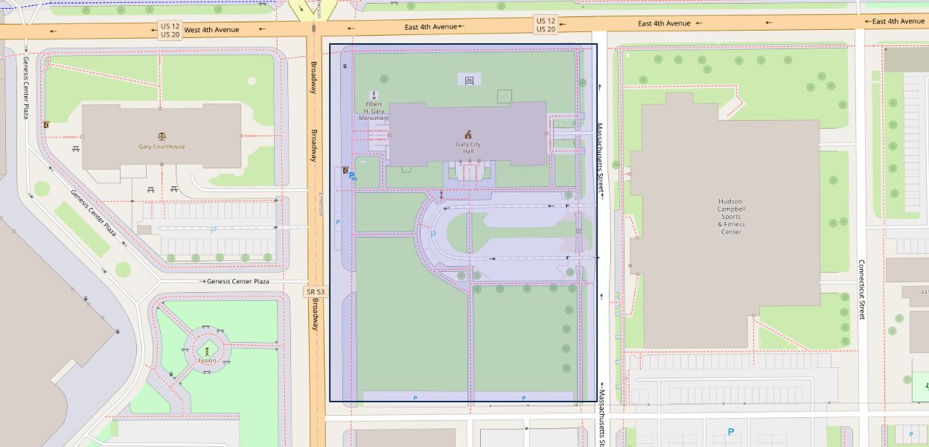Image resolution: width=929 pixels, height=447 pixels.
Task: Select the blue parking icon beside Broadway
Action: (x=352, y=177)
